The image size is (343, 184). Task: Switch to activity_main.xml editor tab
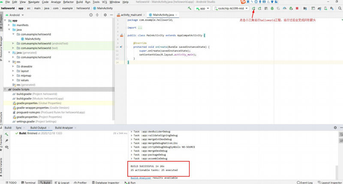131,15
